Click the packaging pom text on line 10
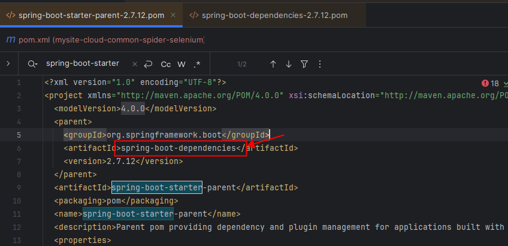 (x=114, y=201)
